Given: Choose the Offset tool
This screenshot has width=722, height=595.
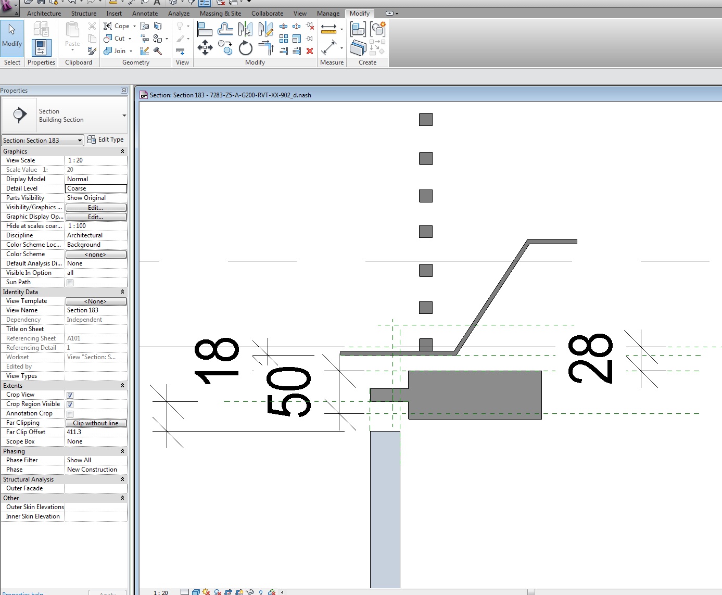Looking at the screenshot, I should pyautogui.click(x=225, y=29).
